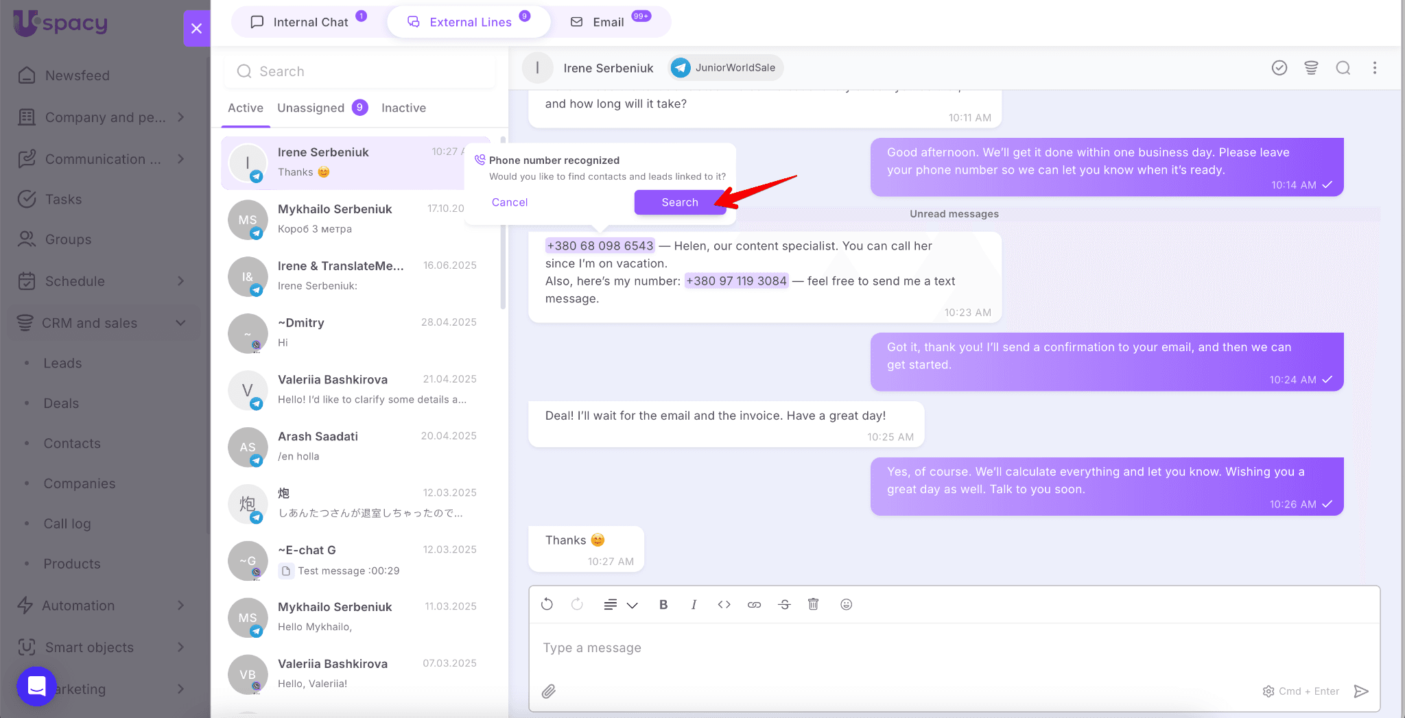This screenshot has width=1405, height=718.
Task: Switch to the Internal Chat tab
Action: tap(309, 22)
